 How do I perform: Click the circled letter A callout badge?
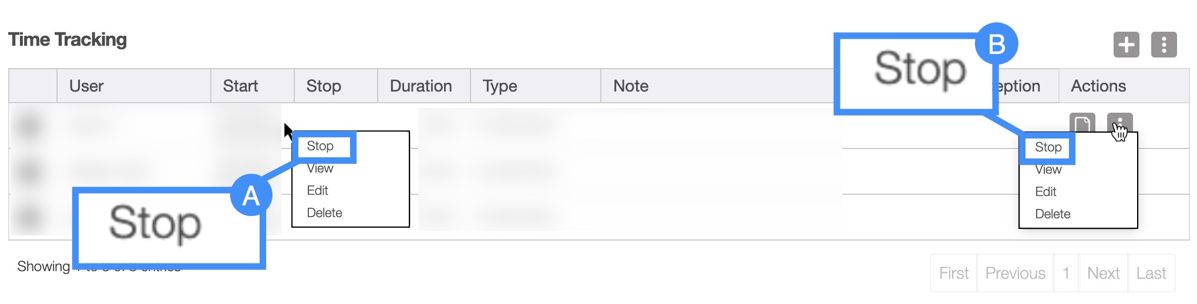(251, 195)
